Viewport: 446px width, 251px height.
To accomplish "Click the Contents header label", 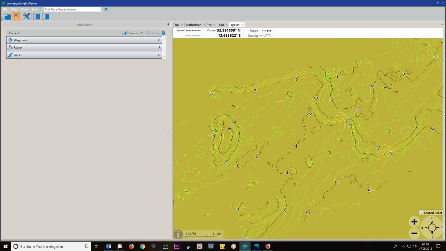I will coord(15,33).
